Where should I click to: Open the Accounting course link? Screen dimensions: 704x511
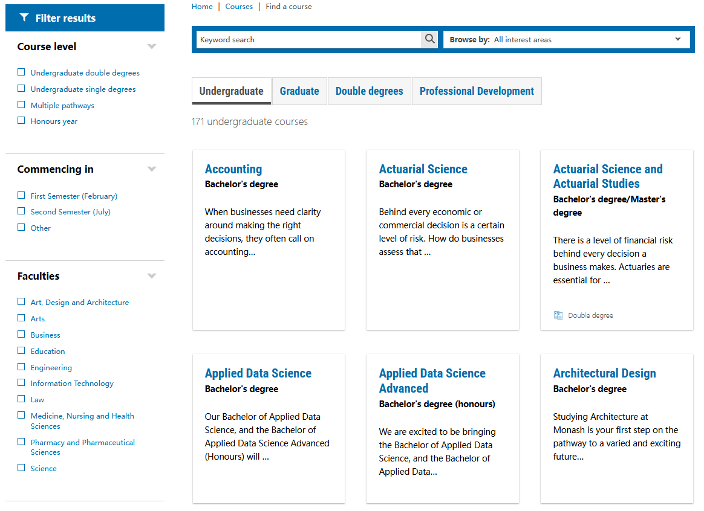233,169
